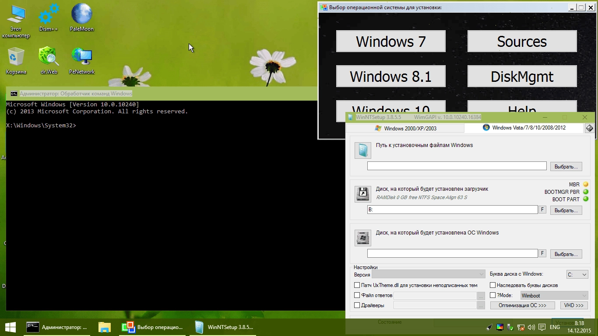Click the Sources button
This screenshot has height=336, width=598.
pyautogui.click(x=522, y=41)
